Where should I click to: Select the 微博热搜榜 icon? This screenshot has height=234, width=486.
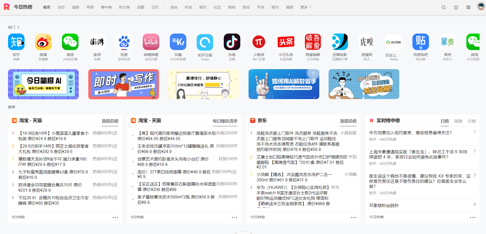coord(43,42)
